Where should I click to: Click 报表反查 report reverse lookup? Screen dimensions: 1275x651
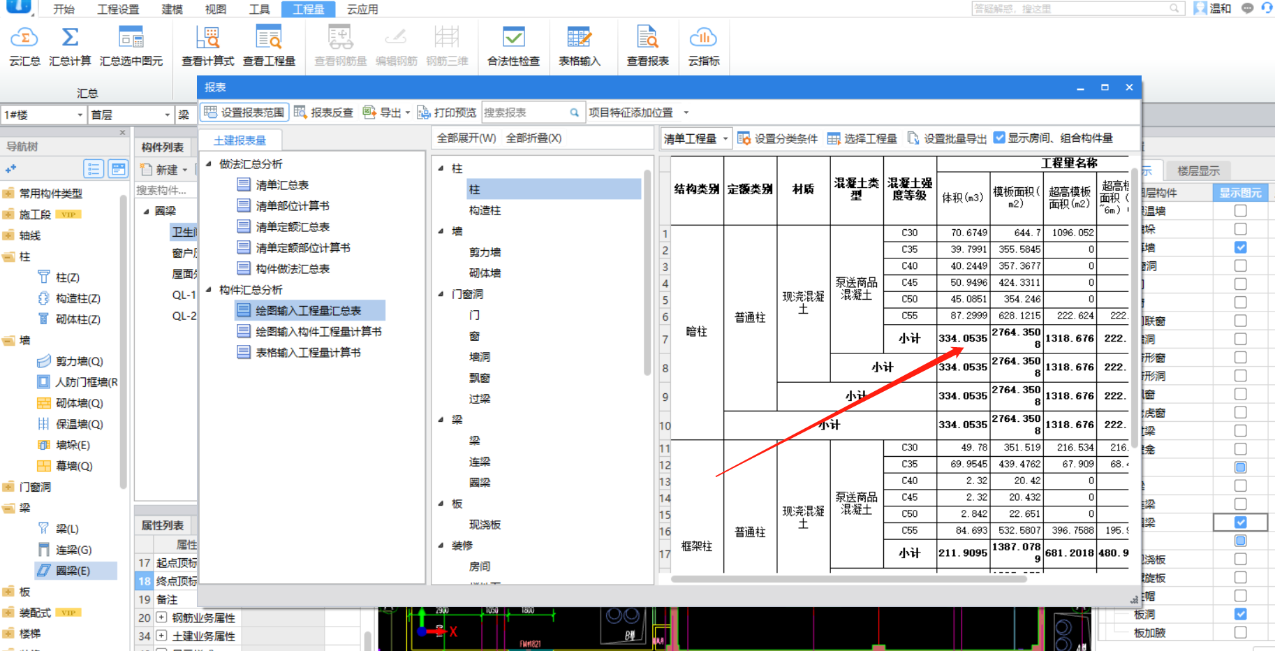point(323,112)
